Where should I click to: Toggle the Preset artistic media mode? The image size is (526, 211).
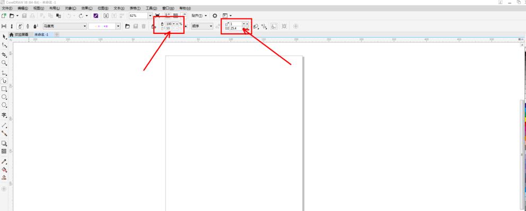click(4, 26)
